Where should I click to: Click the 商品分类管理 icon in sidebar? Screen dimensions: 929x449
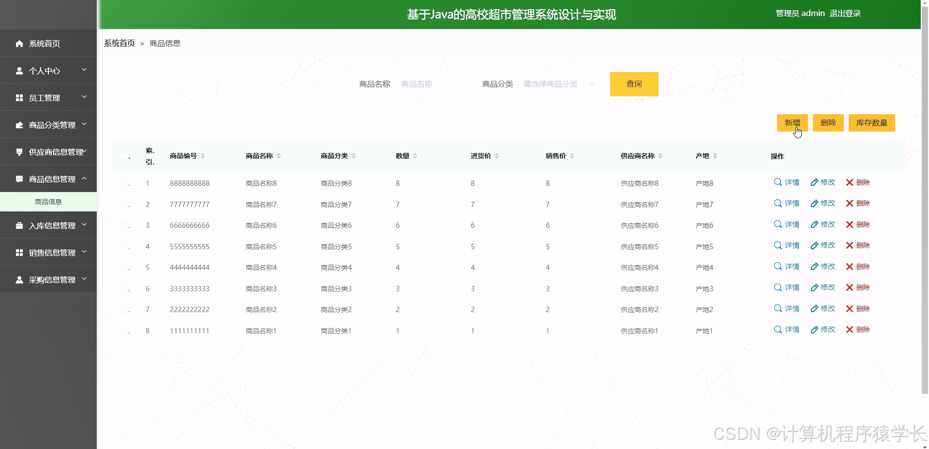[19, 124]
